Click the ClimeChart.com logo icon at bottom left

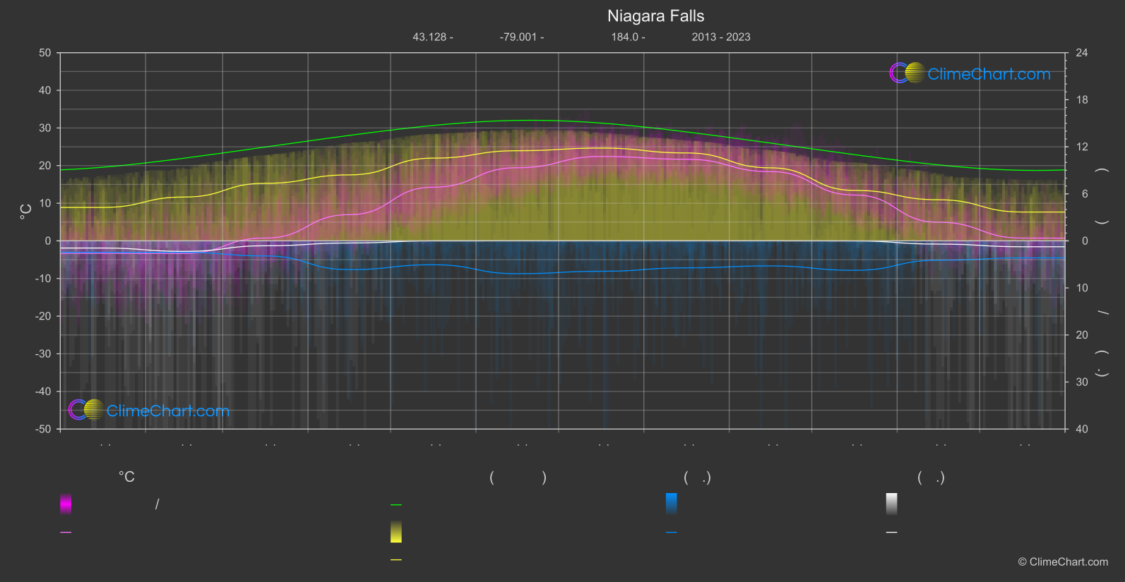[86, 409]
